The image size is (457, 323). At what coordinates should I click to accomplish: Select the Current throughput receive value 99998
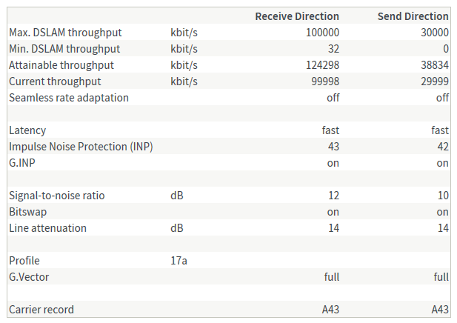(324, 81)
